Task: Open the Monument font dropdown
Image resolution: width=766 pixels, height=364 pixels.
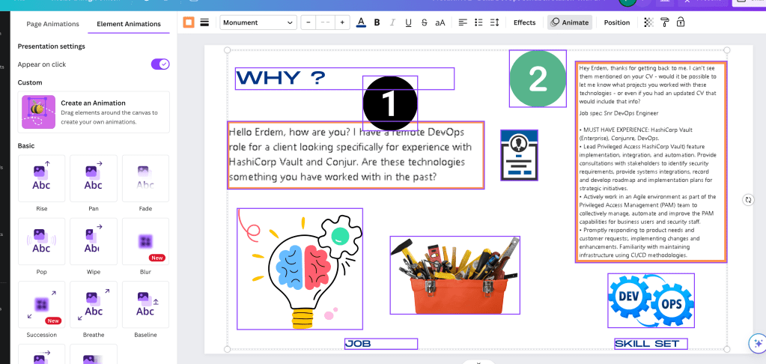Action: click(x=258, y=22)
